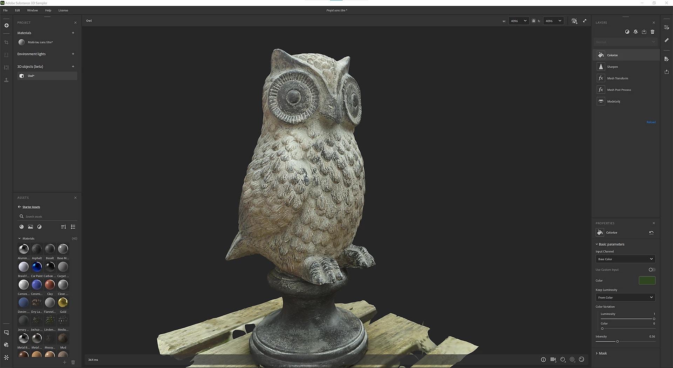Open the width resolution dropdown

point(518,21)
